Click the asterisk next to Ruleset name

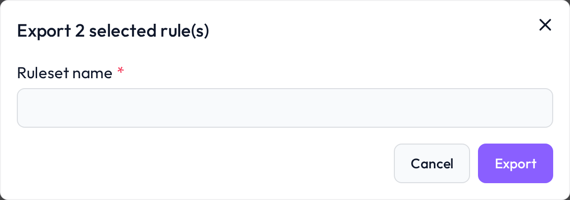coord(121,71)
